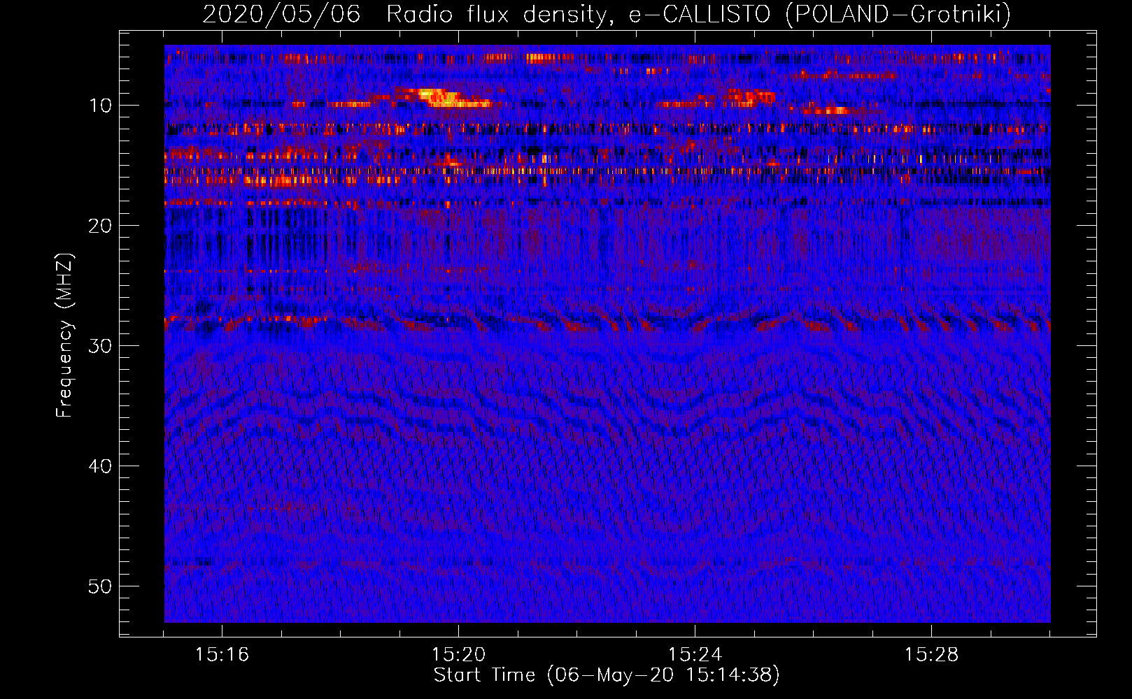Click the 'Start Time (06-May-20 15:14:38)' label

pyautogui.click(x=607, y=675)
